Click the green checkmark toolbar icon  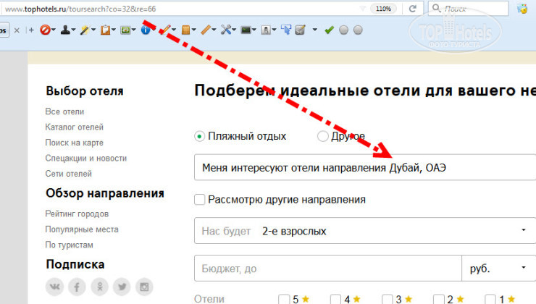tap(329, 30)
